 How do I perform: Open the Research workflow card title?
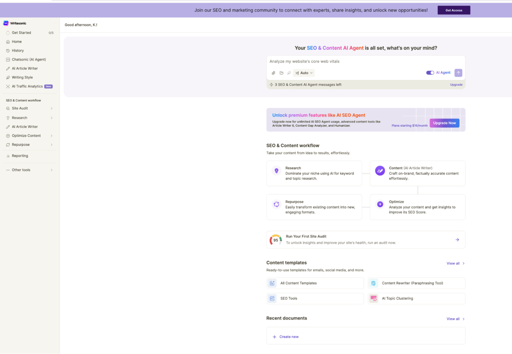293,168
